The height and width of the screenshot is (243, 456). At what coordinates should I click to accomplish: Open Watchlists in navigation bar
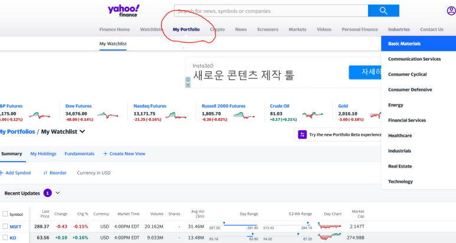[x=151, y=29]
